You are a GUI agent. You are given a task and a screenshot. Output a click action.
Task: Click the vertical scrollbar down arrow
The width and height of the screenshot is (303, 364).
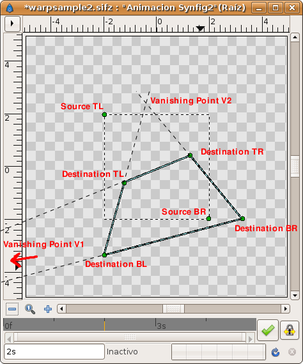click(295, 296)
